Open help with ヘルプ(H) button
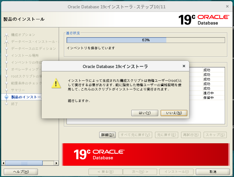Image resolution: width=234 pixels, height=177 pixels. point(21,172)
